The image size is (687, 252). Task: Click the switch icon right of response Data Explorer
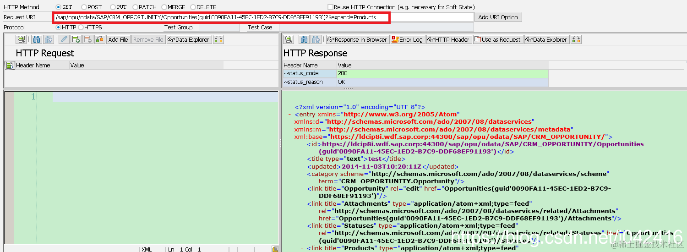tap(576, 39)
